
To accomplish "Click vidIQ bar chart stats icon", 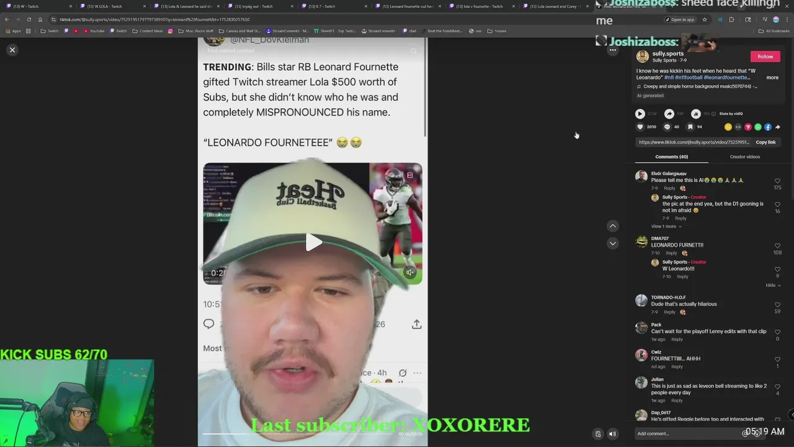I will click(x=695, y=114).
